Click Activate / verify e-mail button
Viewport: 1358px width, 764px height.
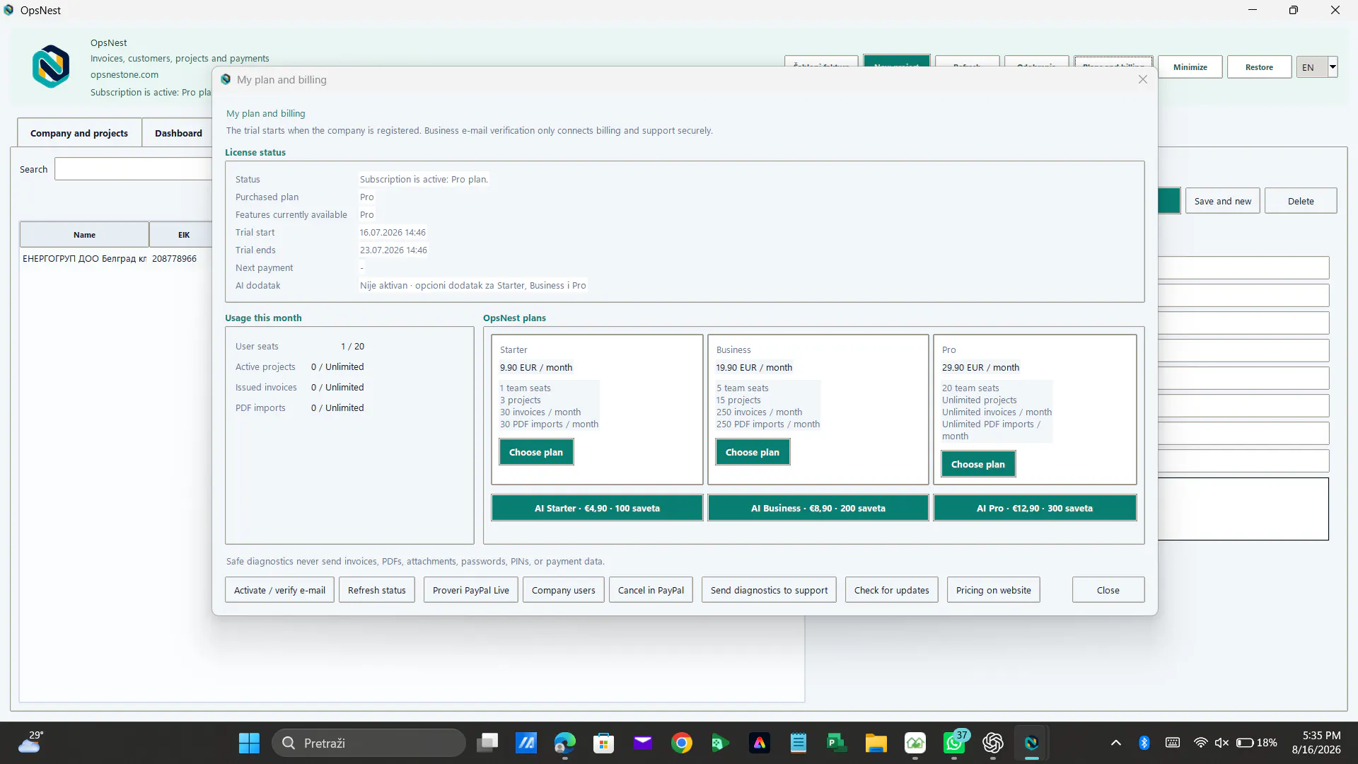pyautogui.click(x=279, y=590)
